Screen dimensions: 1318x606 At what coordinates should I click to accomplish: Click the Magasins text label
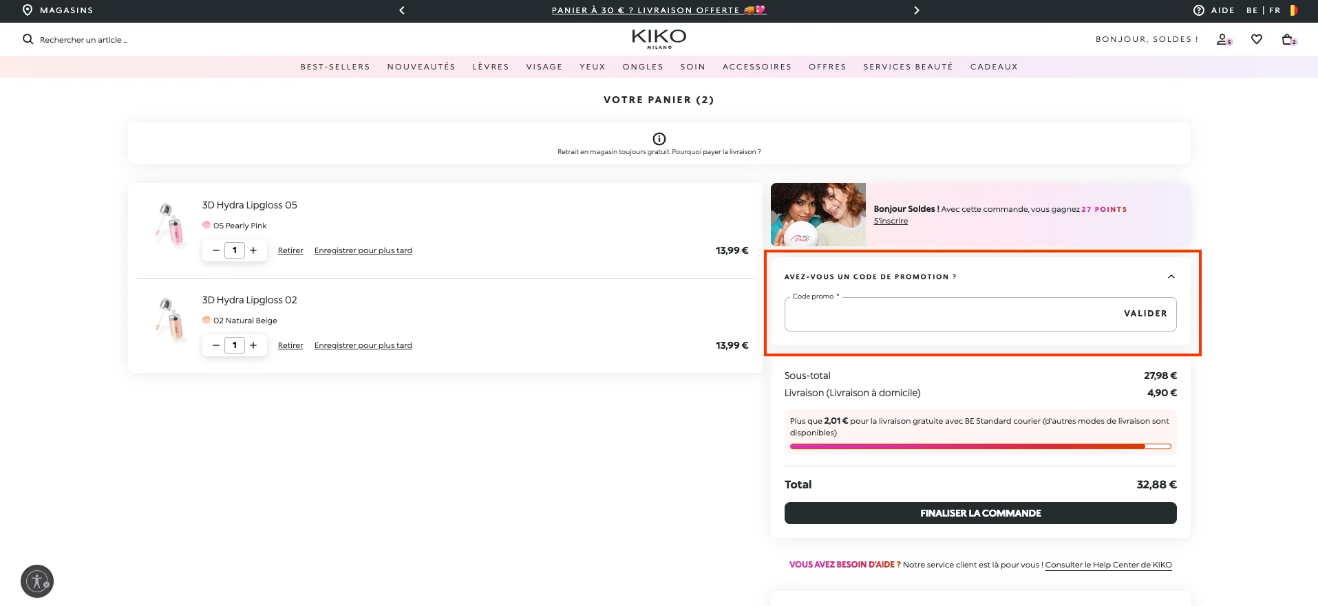[67, 10]
